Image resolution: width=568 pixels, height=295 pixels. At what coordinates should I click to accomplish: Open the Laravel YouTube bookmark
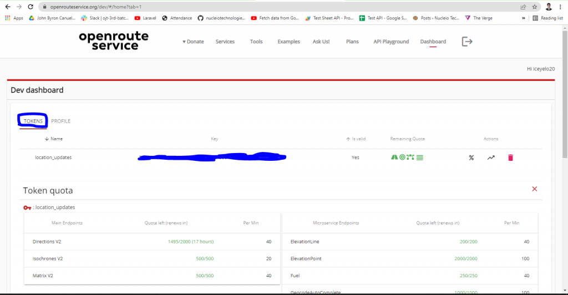145,18
